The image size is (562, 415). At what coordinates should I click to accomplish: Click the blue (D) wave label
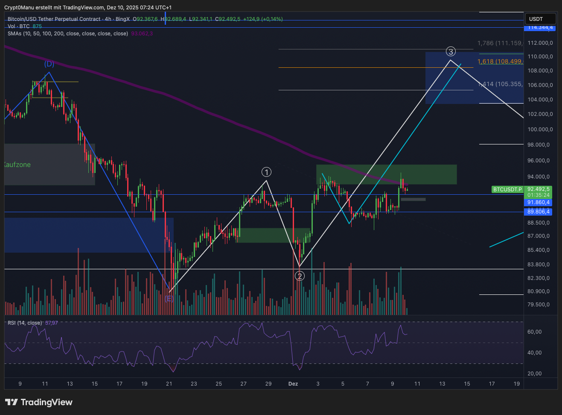click(49, 64)
